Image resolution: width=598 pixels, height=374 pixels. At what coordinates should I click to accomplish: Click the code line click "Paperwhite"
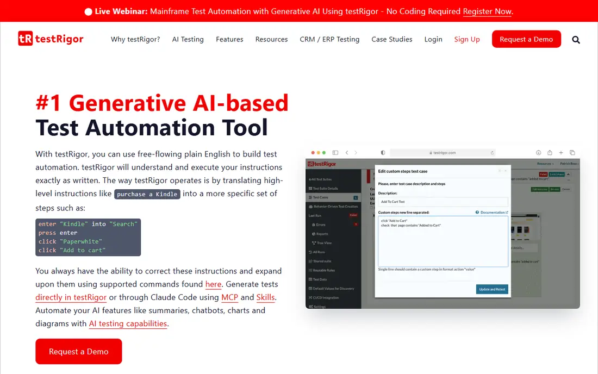70,242
